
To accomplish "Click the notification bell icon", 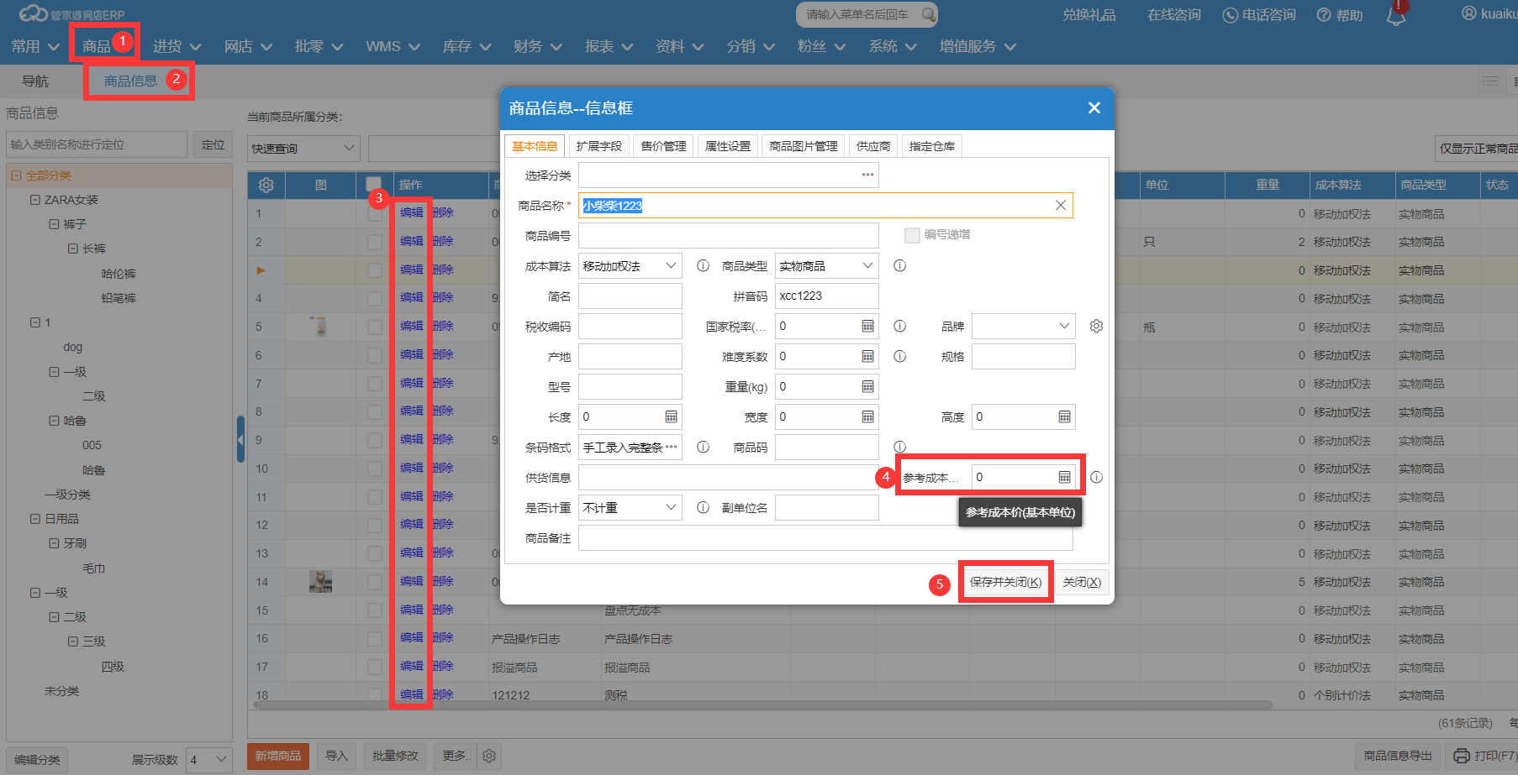I will point(1395,16).
